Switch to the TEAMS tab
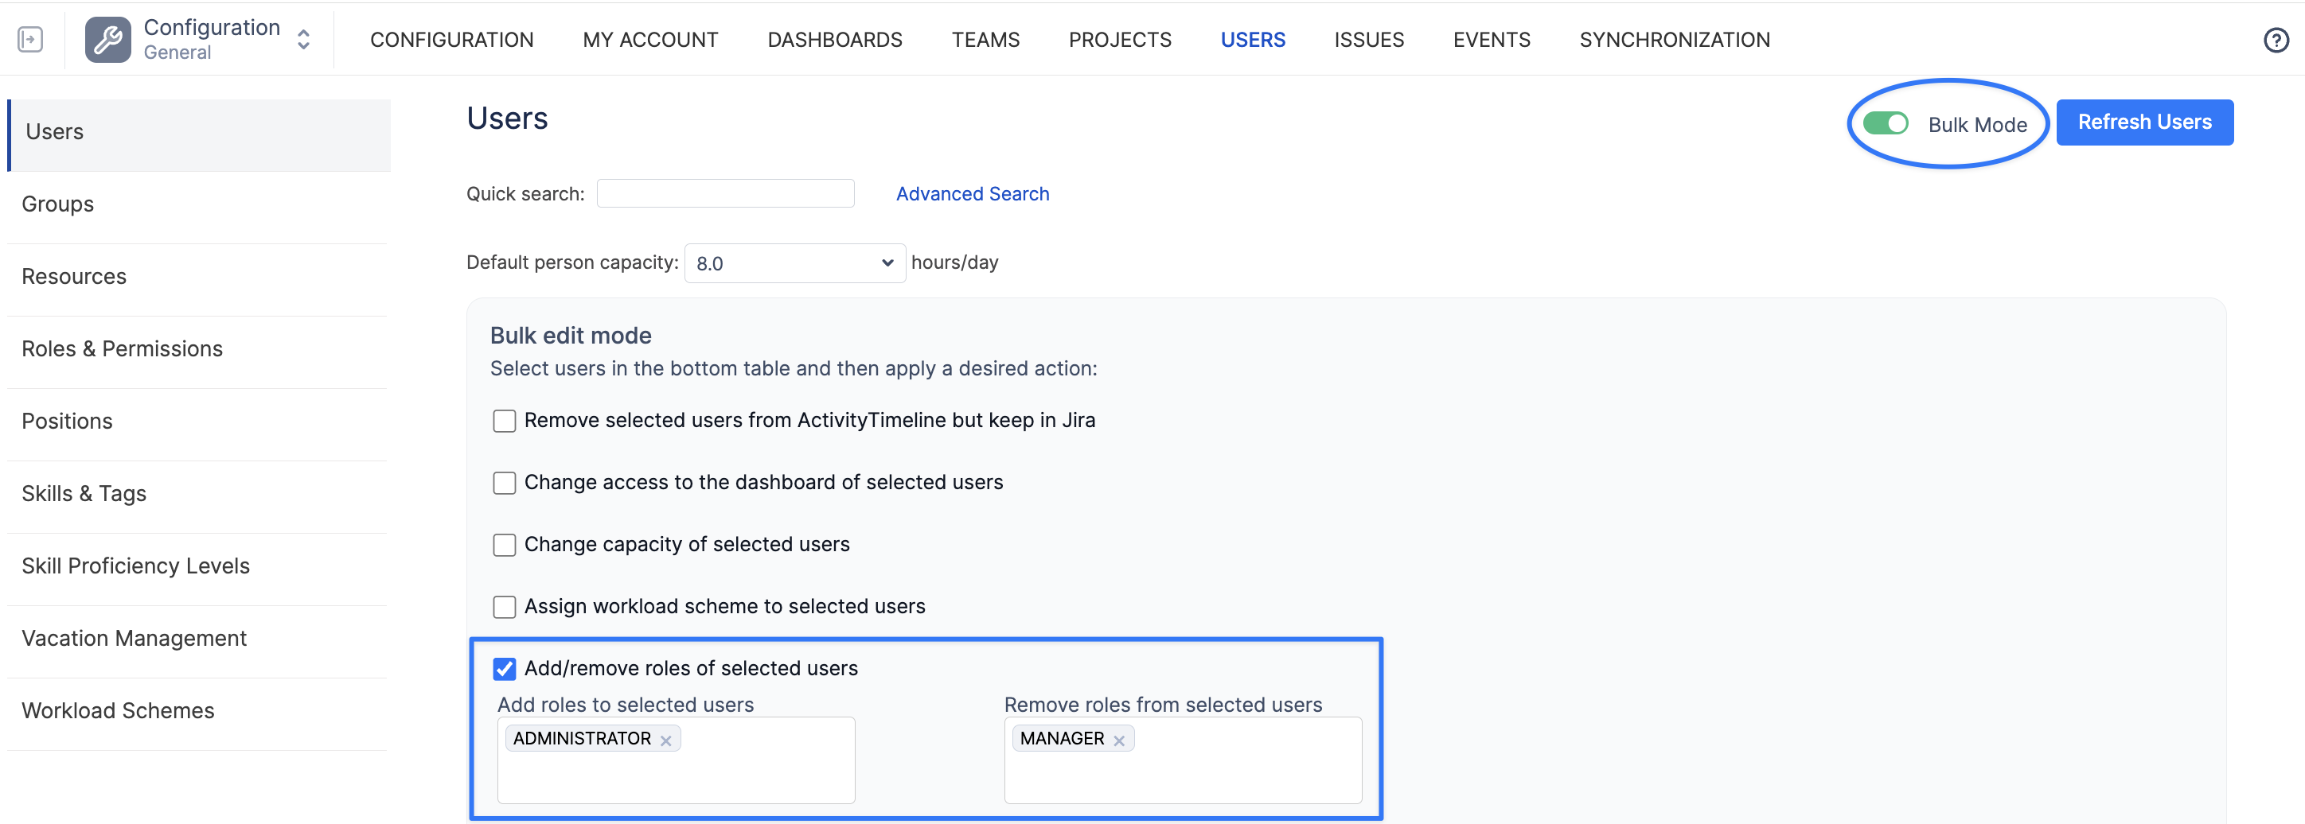Image resolution: width=2305 pixels, height=824 pixels. point(985,41)
